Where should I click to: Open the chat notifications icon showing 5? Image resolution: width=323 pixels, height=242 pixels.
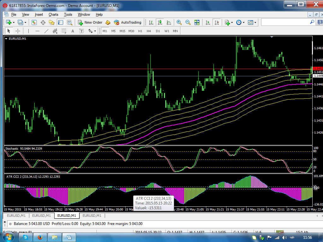point(320,22)
